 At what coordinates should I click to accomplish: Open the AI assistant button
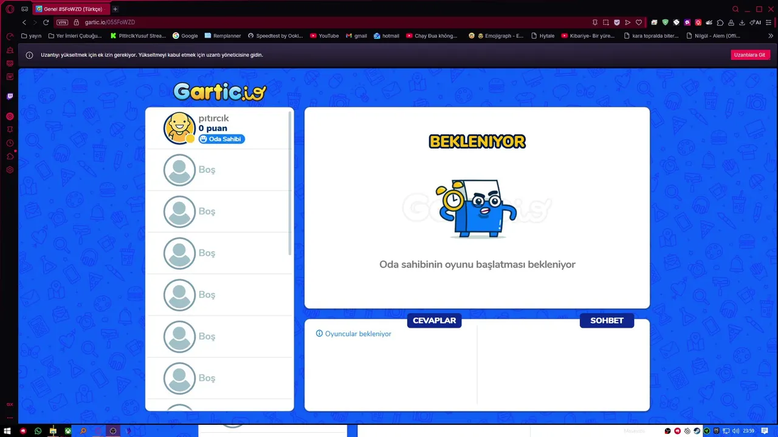(756, 22)
